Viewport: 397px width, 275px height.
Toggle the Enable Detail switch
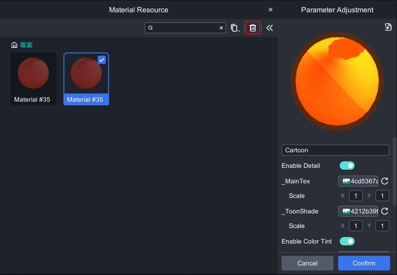(x=347, y=166)
